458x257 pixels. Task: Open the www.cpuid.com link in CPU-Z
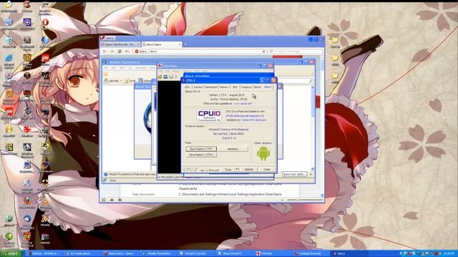243,104
